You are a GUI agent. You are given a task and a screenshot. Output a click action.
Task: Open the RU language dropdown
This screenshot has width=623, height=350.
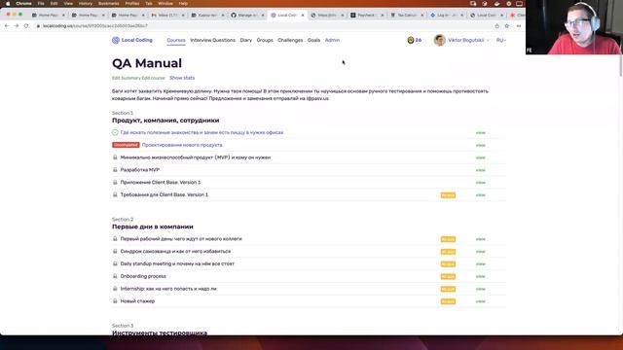[x=500, y=40]
